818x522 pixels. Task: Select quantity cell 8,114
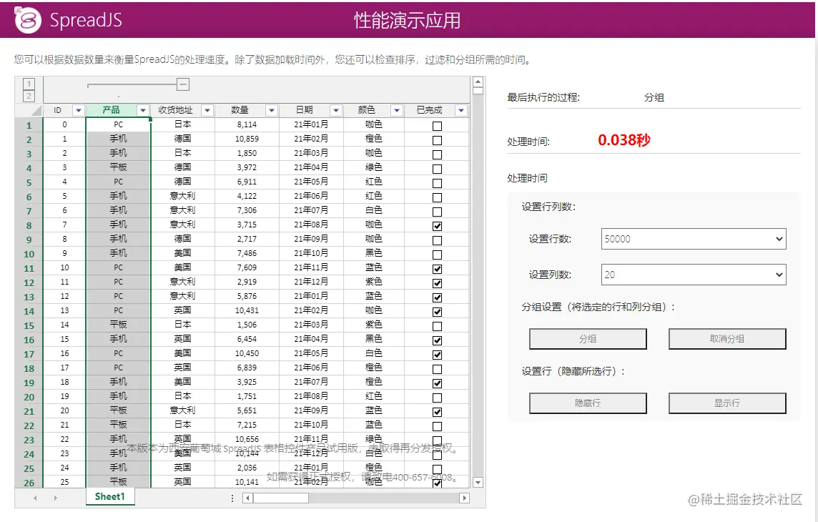pos(247,124)
